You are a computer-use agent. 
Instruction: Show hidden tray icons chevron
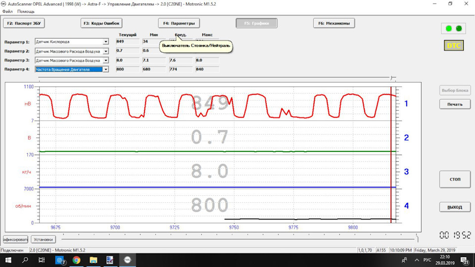417,260
